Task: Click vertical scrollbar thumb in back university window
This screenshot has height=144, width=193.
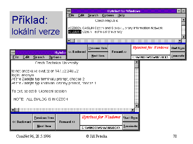Action: (x=136, y=66)
